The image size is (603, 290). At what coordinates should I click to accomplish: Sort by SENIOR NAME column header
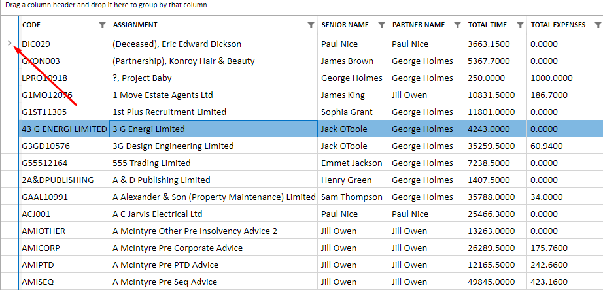click(x=345, y=25)
